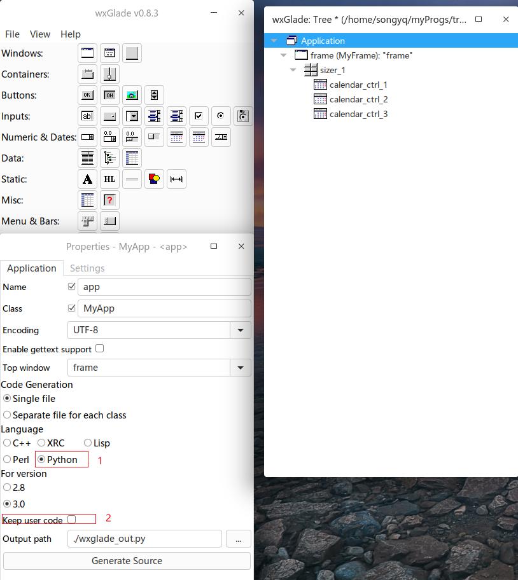Toggle the Name property checkbox
Image resolution: width=518 pixels, height=580 pixels.
pyautogui.click(x=72, y=287)
